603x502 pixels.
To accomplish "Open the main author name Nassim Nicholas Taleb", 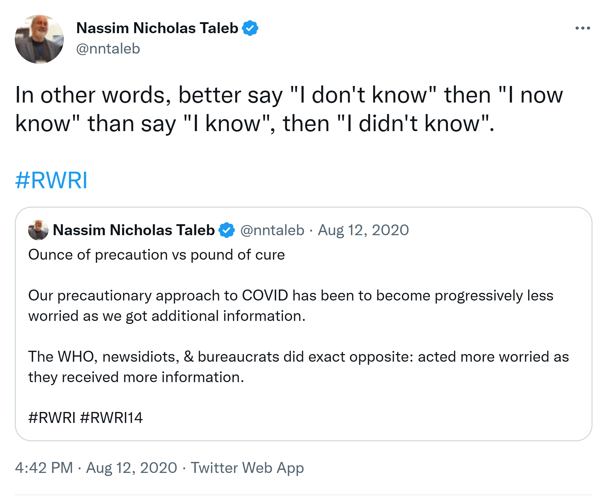I will click(x=157, y=28).
